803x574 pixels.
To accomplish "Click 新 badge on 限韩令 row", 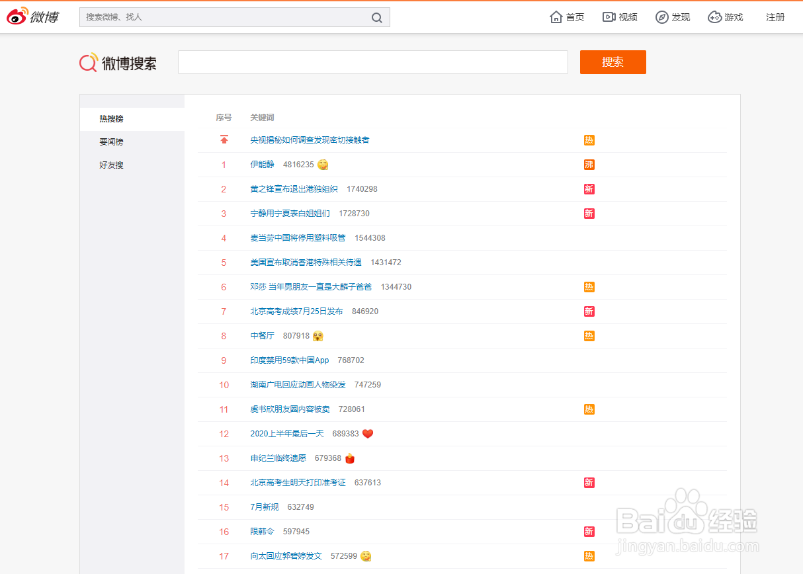I will [589, 532].
